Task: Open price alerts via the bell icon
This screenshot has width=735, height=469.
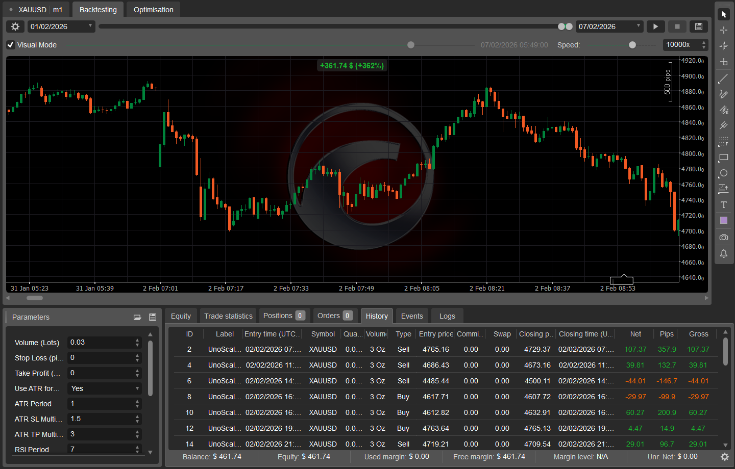Action: click(x=724, y=253)
